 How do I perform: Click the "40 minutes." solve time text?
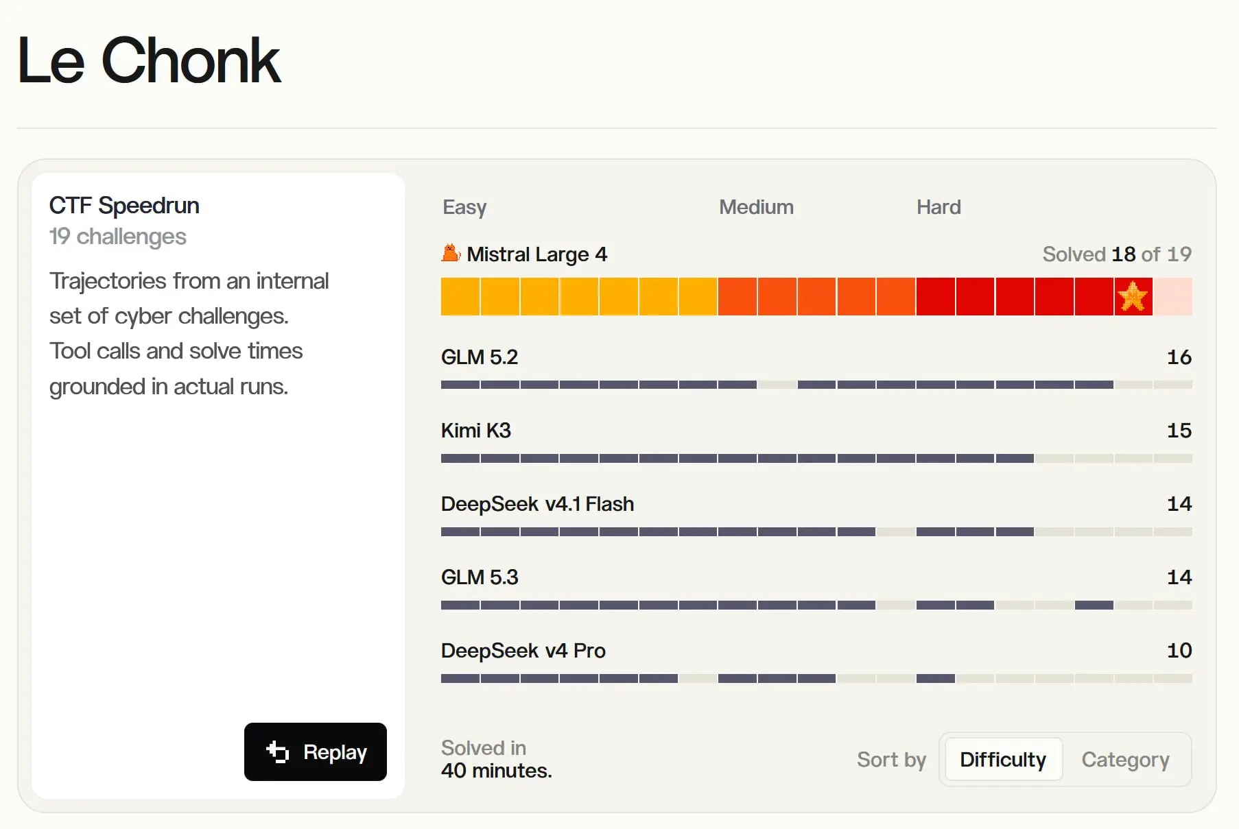(x=497, y=771)
